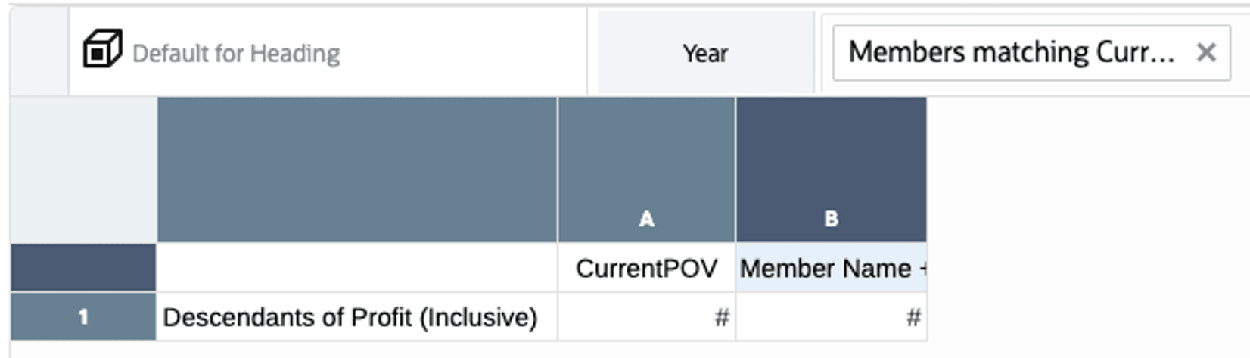Click the Default for Heading label
1250x358 pixels.
(236, 54)
